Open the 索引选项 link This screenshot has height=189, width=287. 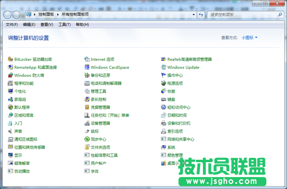tap(175, 131)
